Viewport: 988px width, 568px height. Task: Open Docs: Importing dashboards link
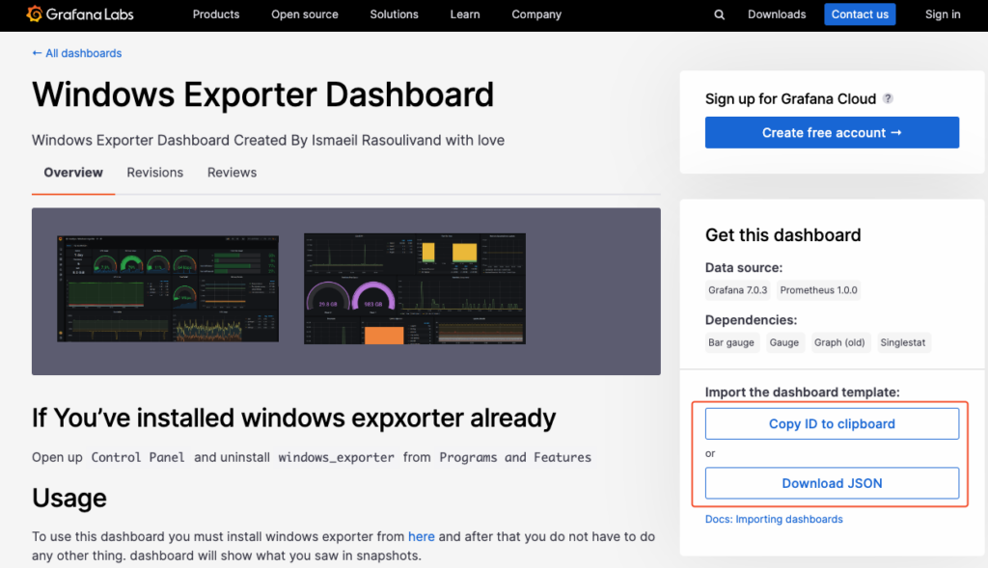pyautogui.click(x=774, y=520)
